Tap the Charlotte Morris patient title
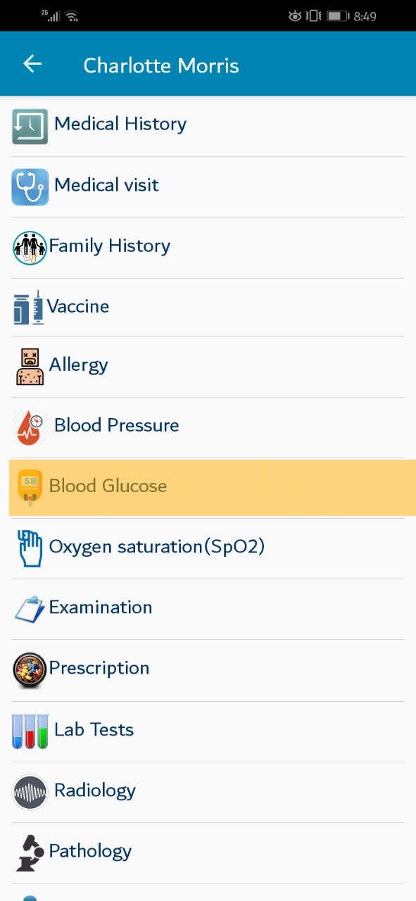The image size is (416, 901). click(161, 65)
